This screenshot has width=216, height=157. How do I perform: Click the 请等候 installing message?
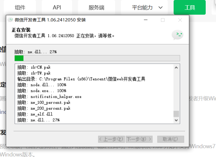click(64, 36)
